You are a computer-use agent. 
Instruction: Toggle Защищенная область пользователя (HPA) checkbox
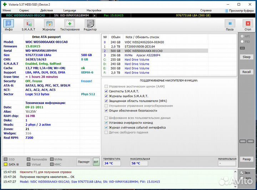point(106,101)
